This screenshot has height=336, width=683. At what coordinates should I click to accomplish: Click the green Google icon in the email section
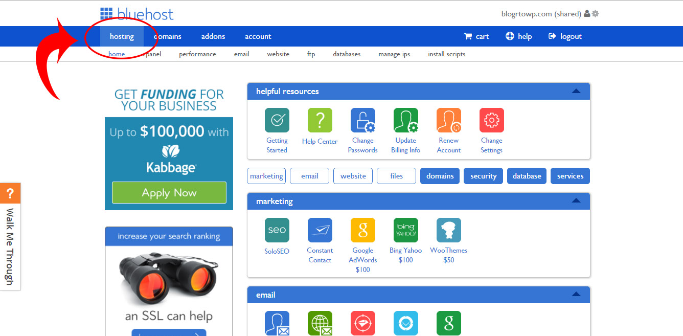coord(448,323)
